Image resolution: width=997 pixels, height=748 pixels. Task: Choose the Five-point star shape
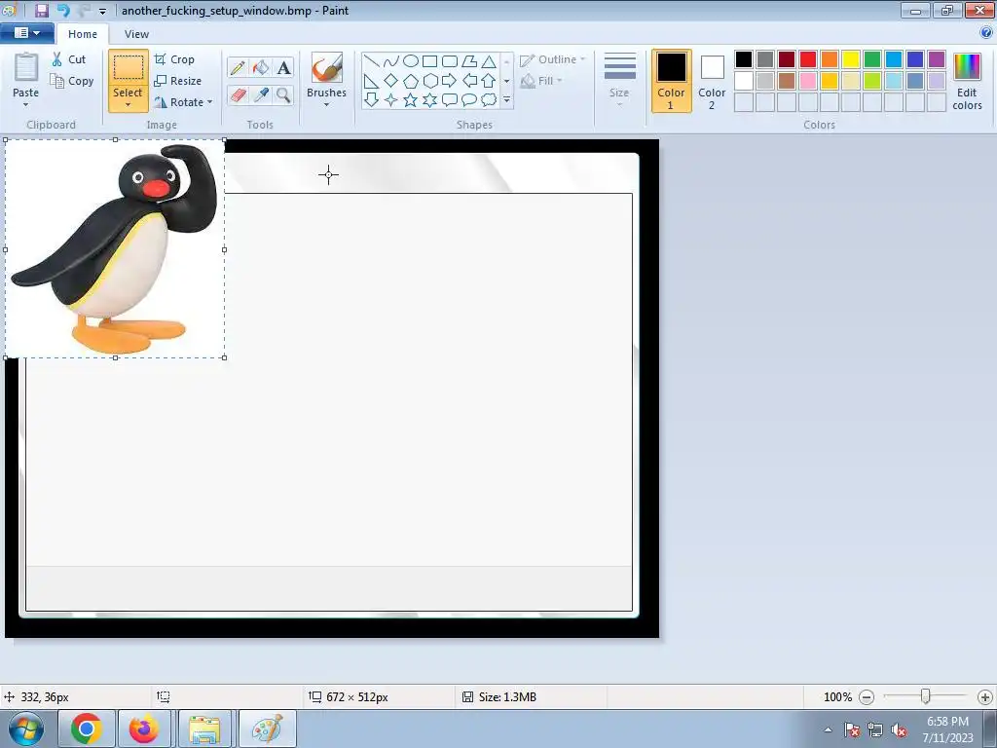pyautogui.click(x=411, y=100)
